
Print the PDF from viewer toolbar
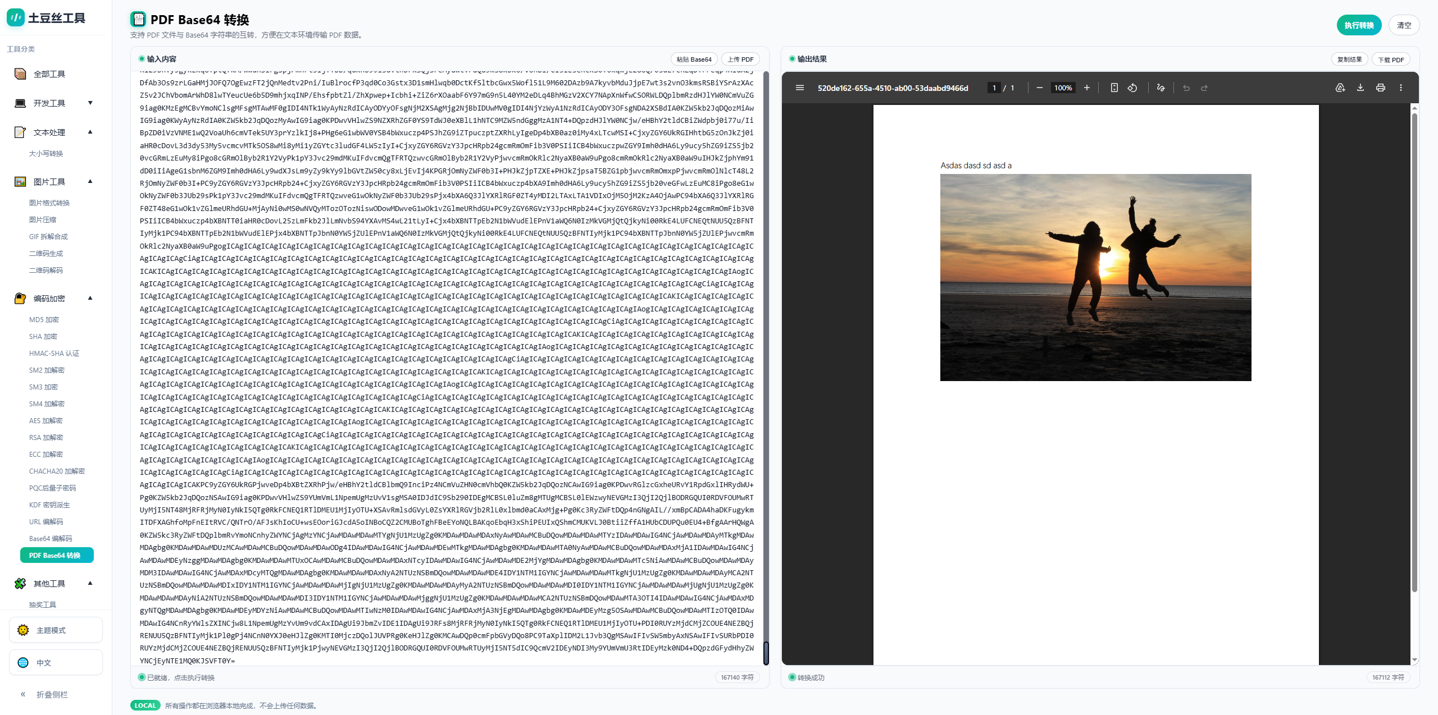(1381, 88)
